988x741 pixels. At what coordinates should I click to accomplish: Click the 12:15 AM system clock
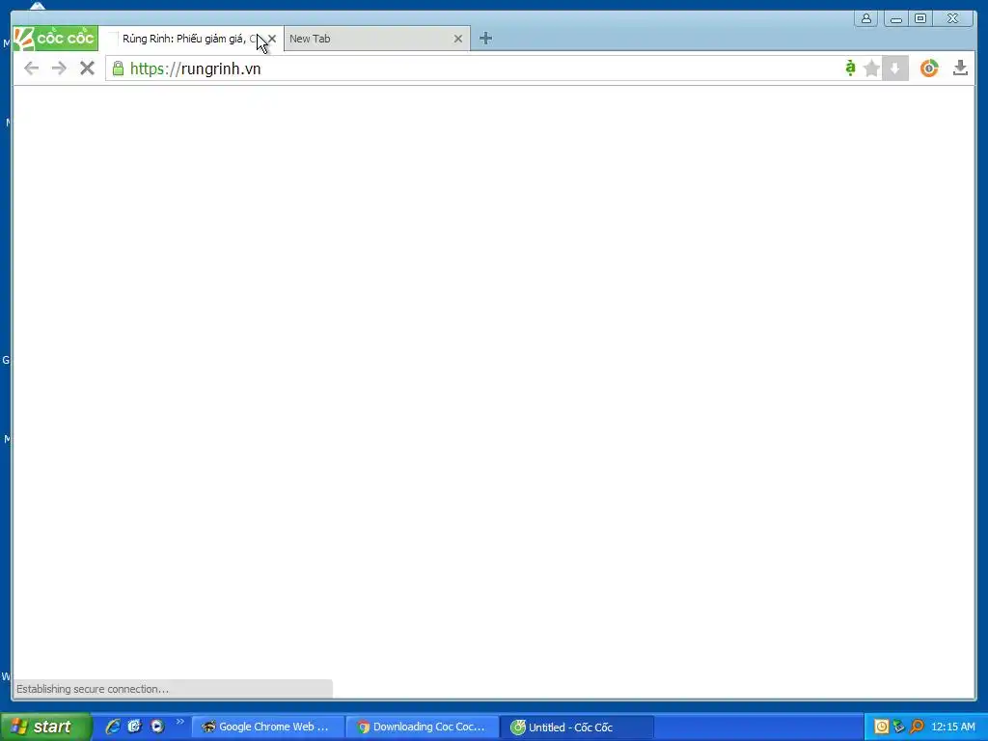[x=952, y=727]
